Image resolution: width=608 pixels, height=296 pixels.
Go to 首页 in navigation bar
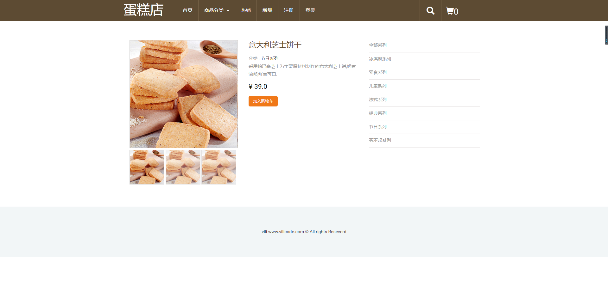click(187, 10)
